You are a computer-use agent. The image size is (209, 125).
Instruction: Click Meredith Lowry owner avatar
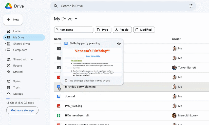coord(174,116)
